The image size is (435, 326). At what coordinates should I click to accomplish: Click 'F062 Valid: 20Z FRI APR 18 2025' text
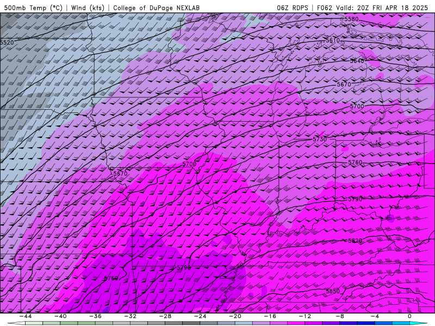[372, 8]
